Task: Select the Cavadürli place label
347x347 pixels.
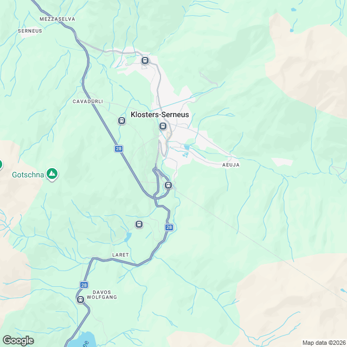Action: pyautogui.click(x=88, y=101)
